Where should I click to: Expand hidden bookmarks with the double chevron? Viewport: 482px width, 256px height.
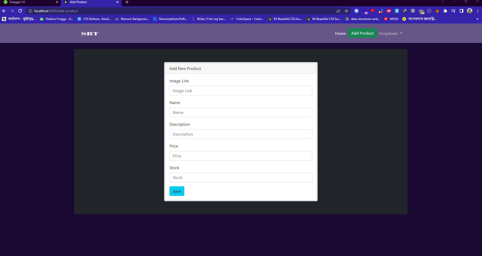[477, 19]
